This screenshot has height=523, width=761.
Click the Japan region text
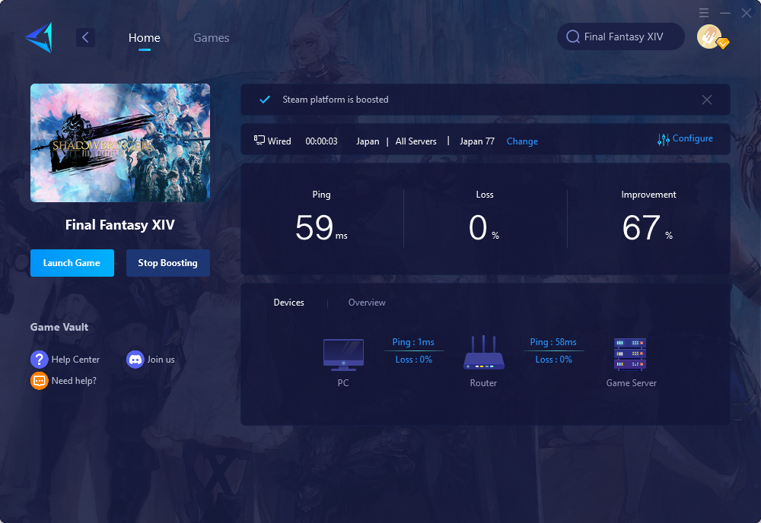368,141
